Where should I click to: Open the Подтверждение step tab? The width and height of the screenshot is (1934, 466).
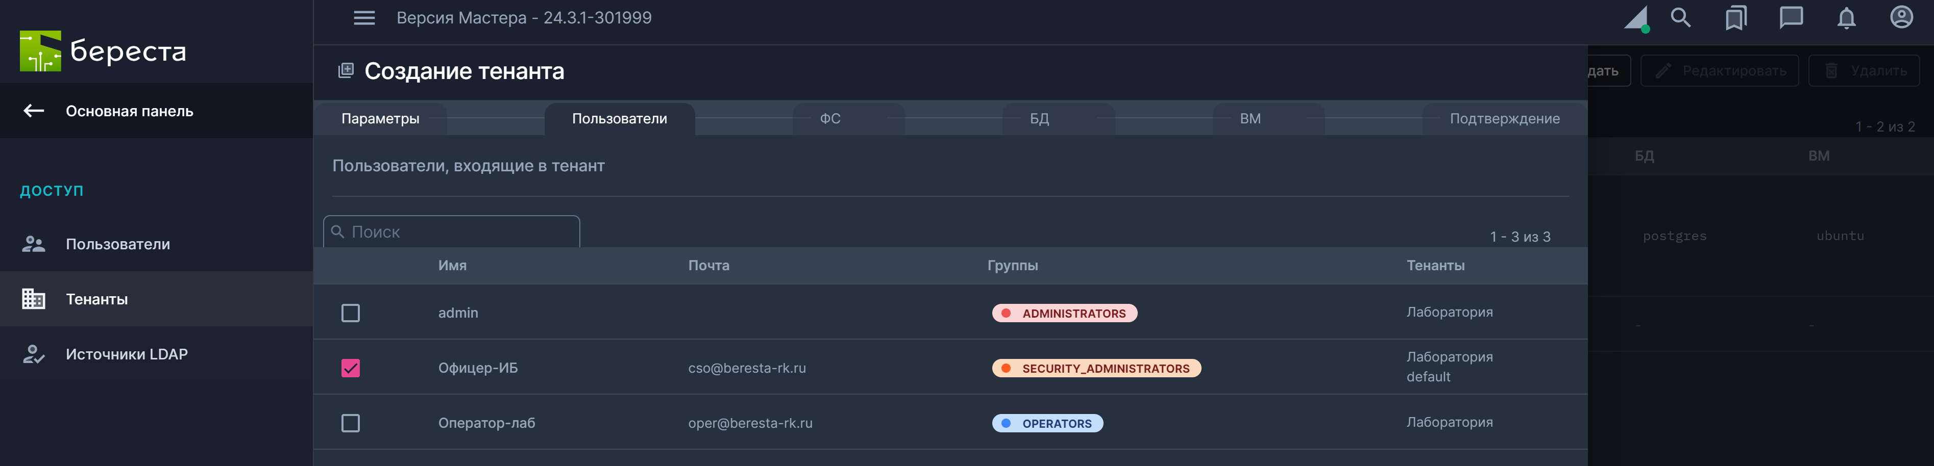(1504, 119)
